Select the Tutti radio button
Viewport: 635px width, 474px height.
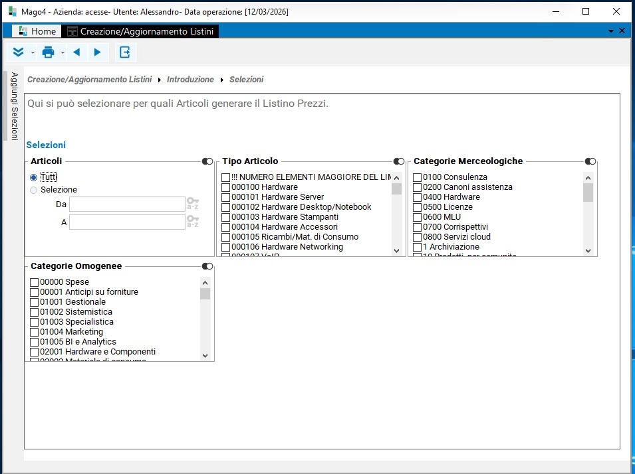click(34, 178)
